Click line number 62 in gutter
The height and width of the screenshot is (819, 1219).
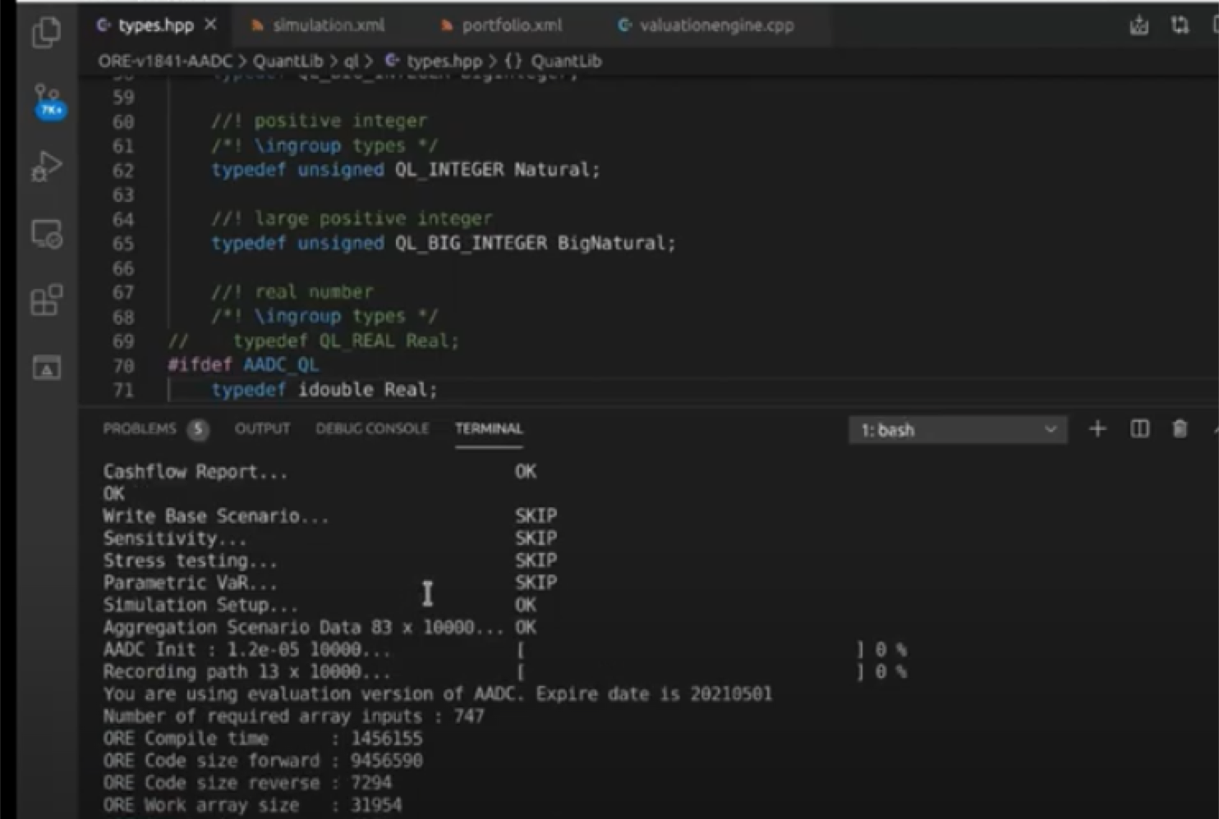click(123, 171)
